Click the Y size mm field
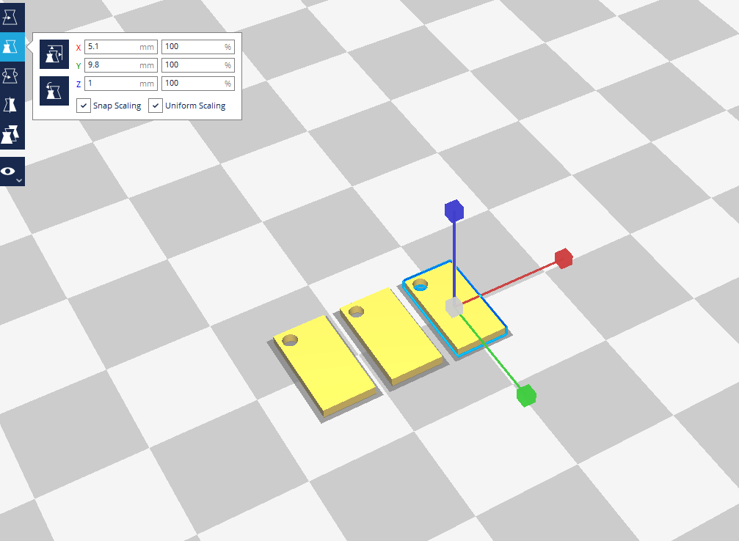The width and height of the screenshot is (739, 541). 120,65
